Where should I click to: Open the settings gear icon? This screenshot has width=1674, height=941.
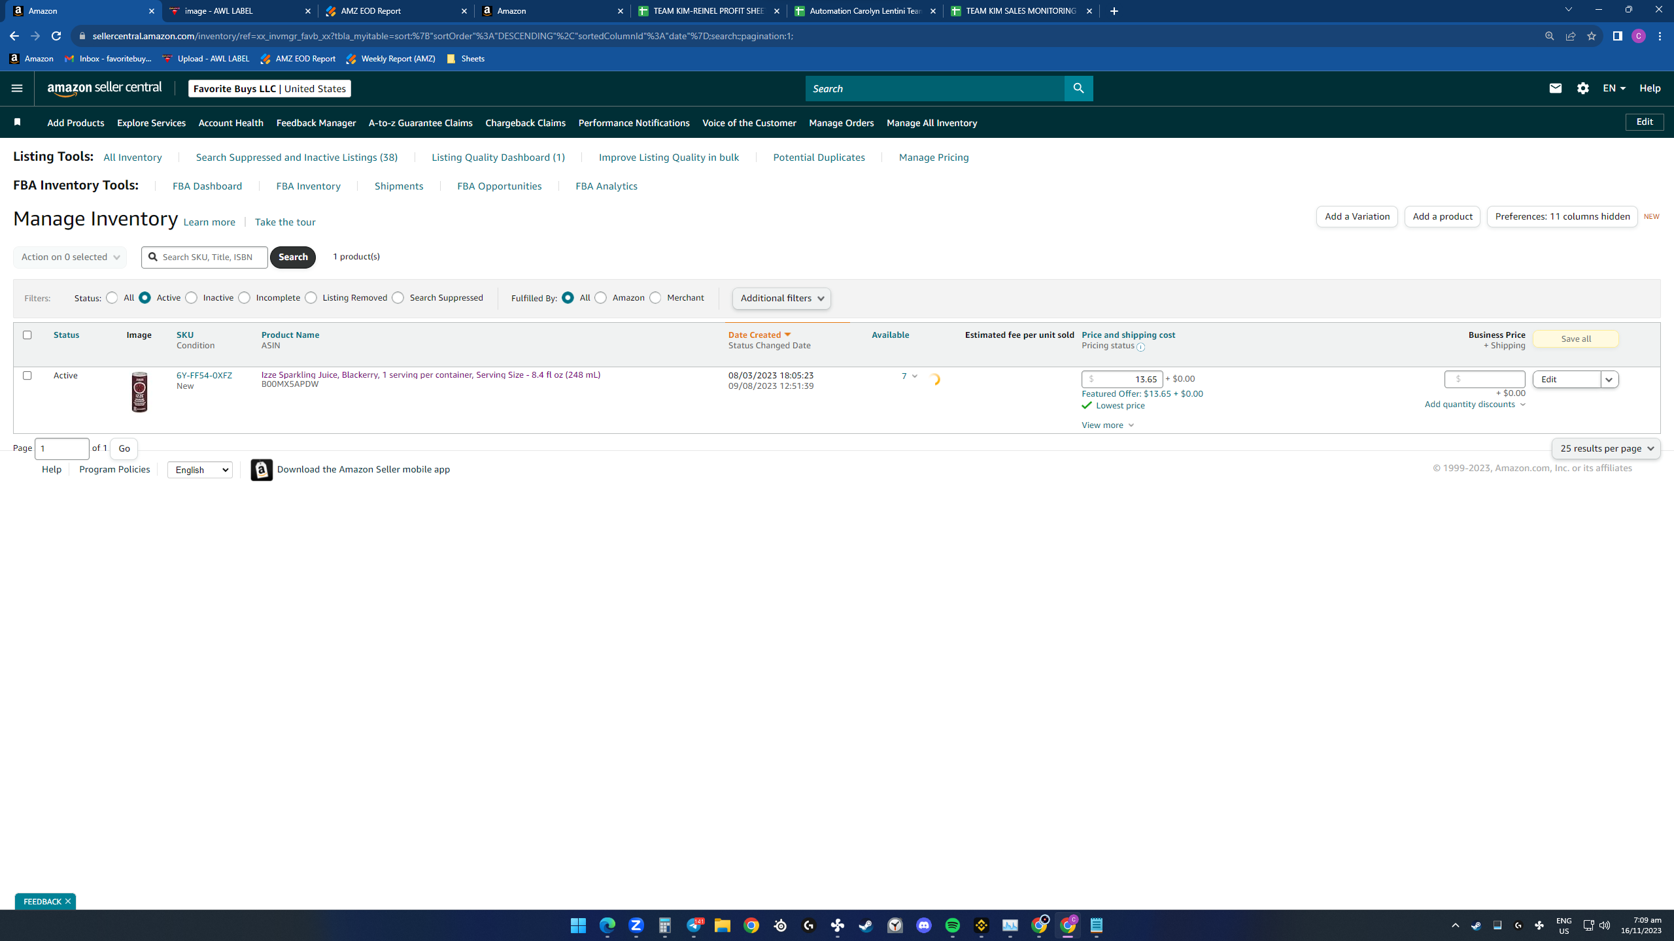tap(1582, 88)
